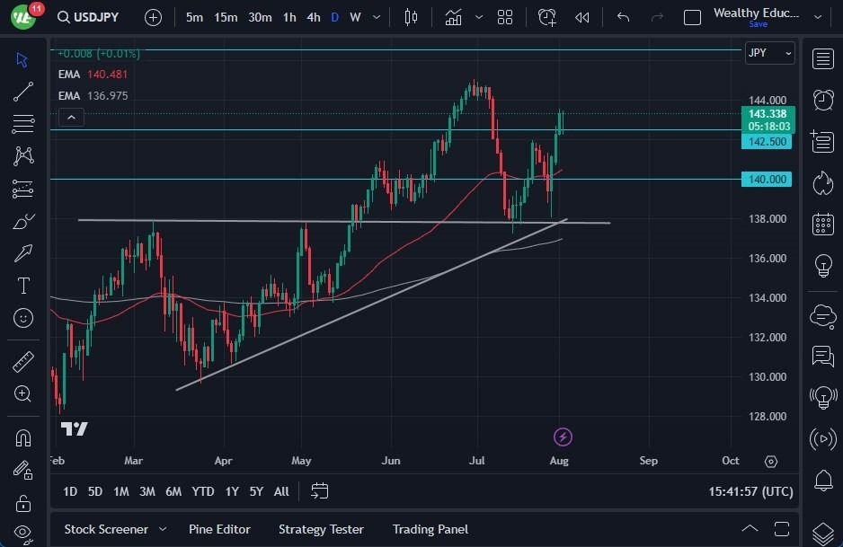Open the Indicators dialog
Image resolution: width=843 pixels, height=547 pixels.
(453, 16)
